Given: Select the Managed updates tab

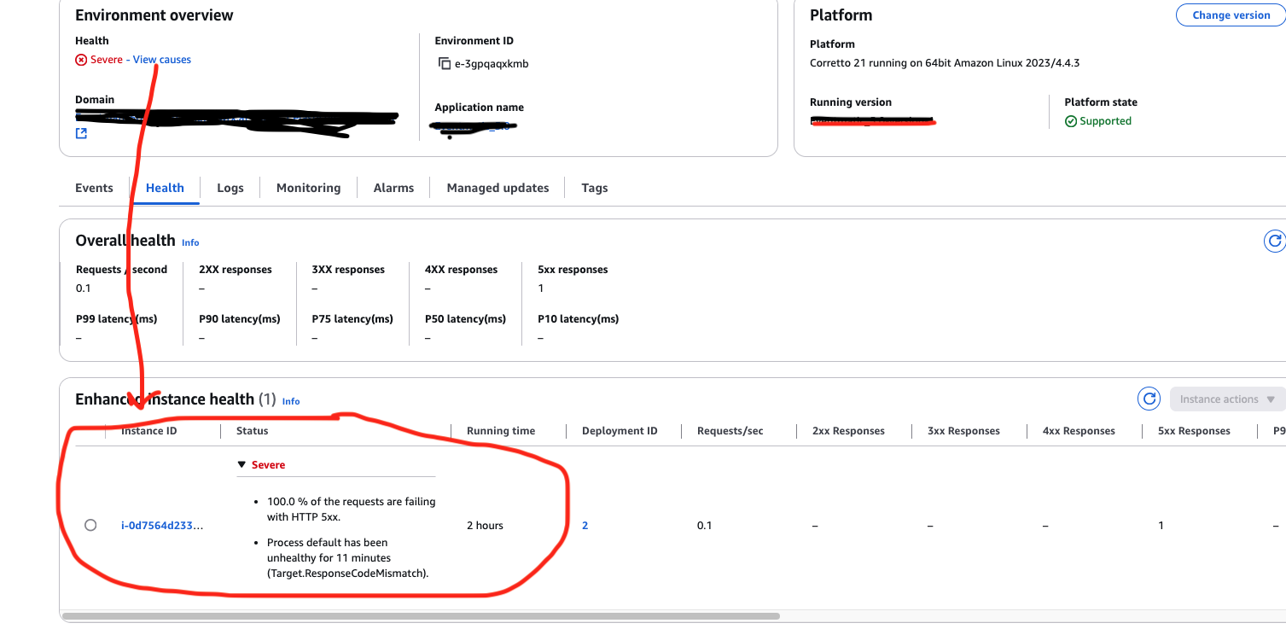Looking at the screenshot, I should (x=498, y=188).
